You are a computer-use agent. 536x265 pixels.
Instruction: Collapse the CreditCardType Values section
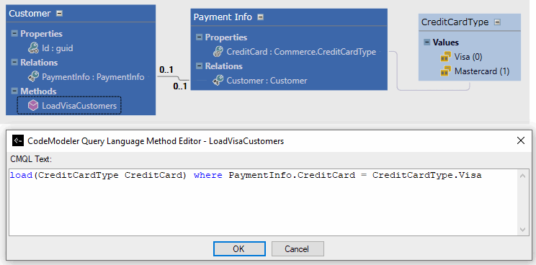click(426, 42)
